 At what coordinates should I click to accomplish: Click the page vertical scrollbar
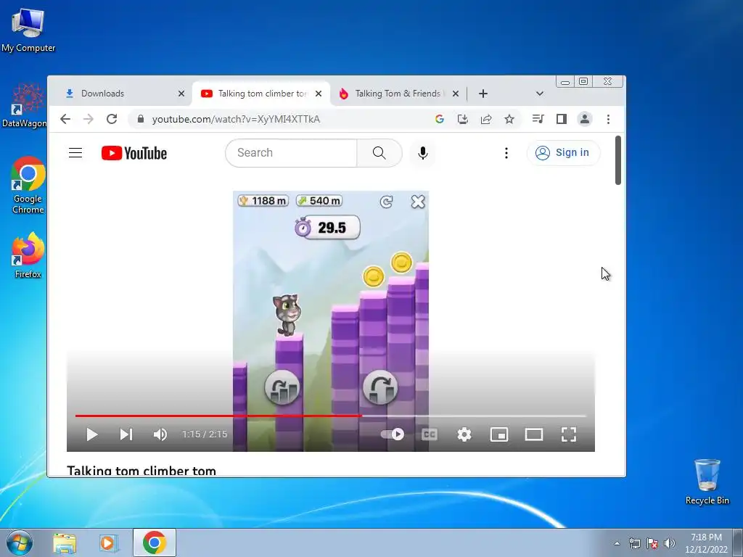(618, 160)
